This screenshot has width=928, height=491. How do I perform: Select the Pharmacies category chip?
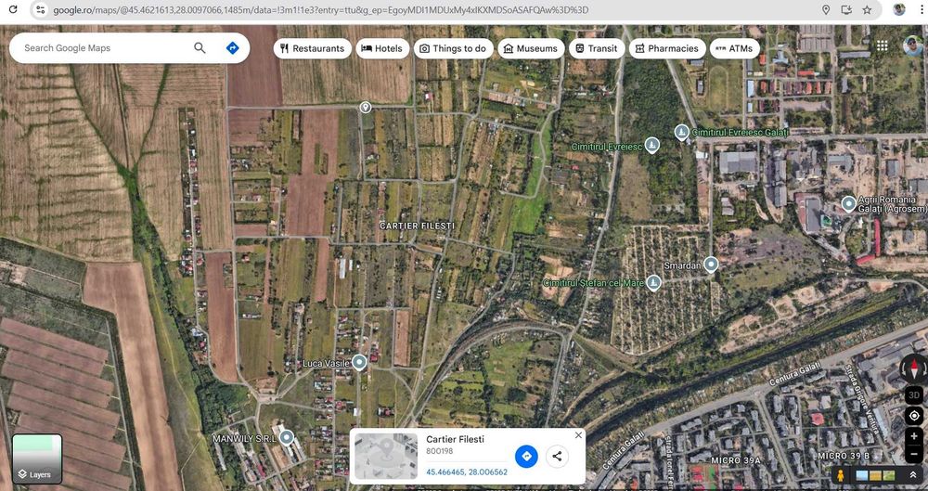666,48
